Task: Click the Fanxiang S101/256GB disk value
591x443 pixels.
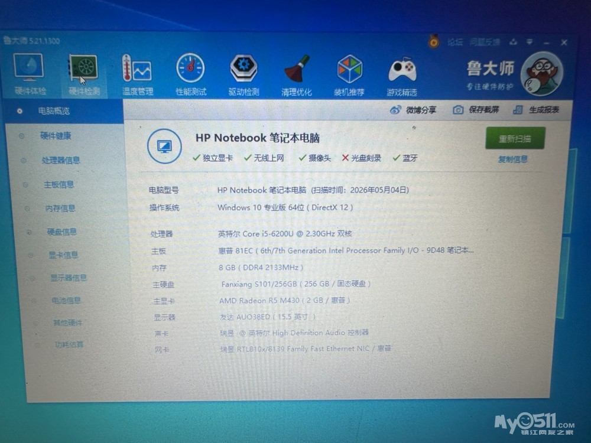Action: [x=296, y=284]
